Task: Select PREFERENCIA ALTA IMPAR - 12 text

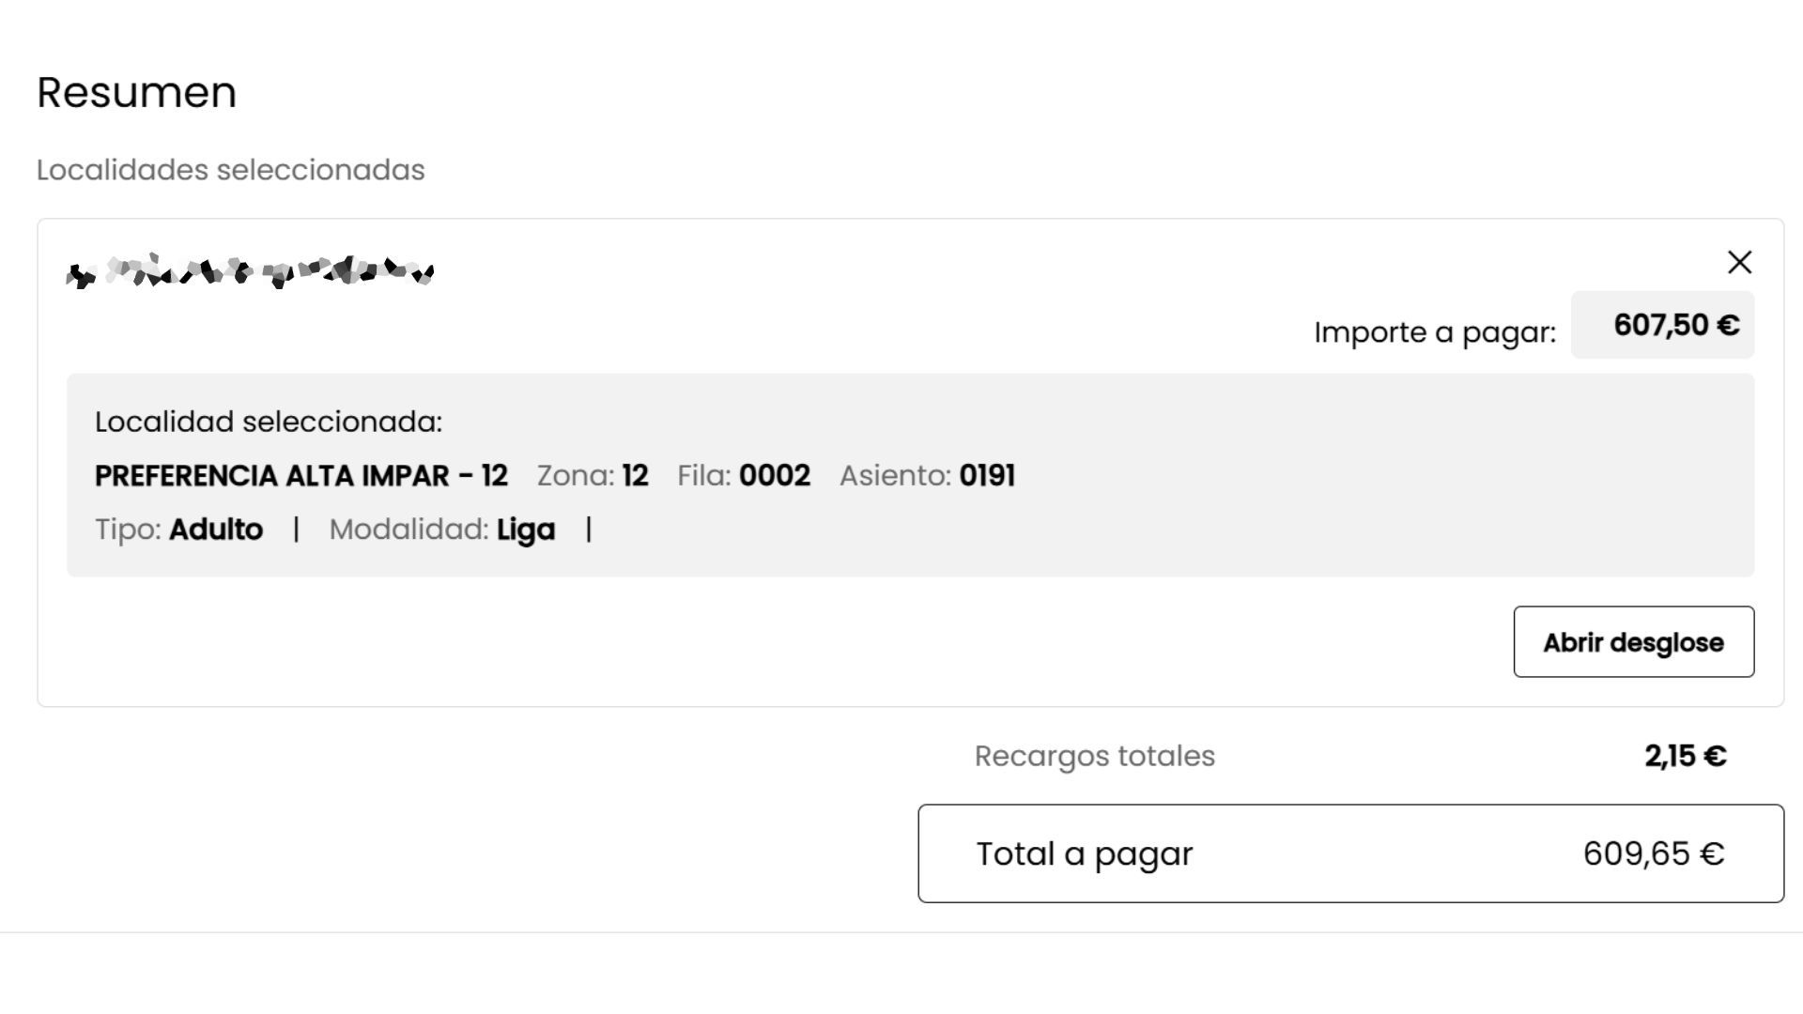Action: (x=301, y=476)
